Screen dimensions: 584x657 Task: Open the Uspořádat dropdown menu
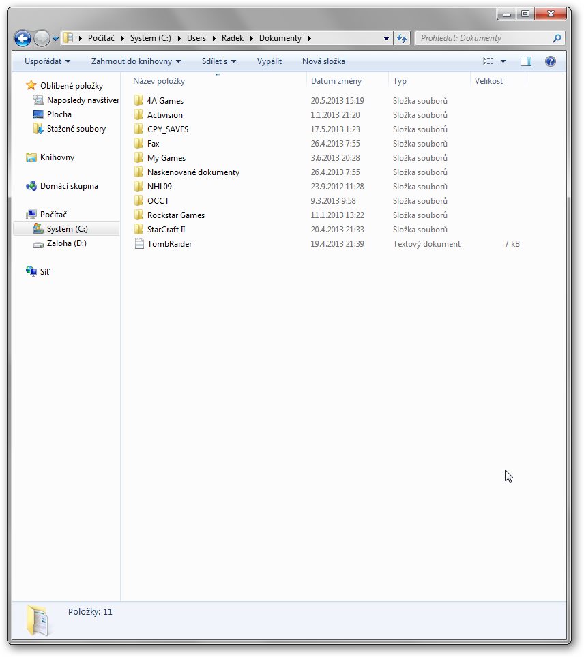47,61
